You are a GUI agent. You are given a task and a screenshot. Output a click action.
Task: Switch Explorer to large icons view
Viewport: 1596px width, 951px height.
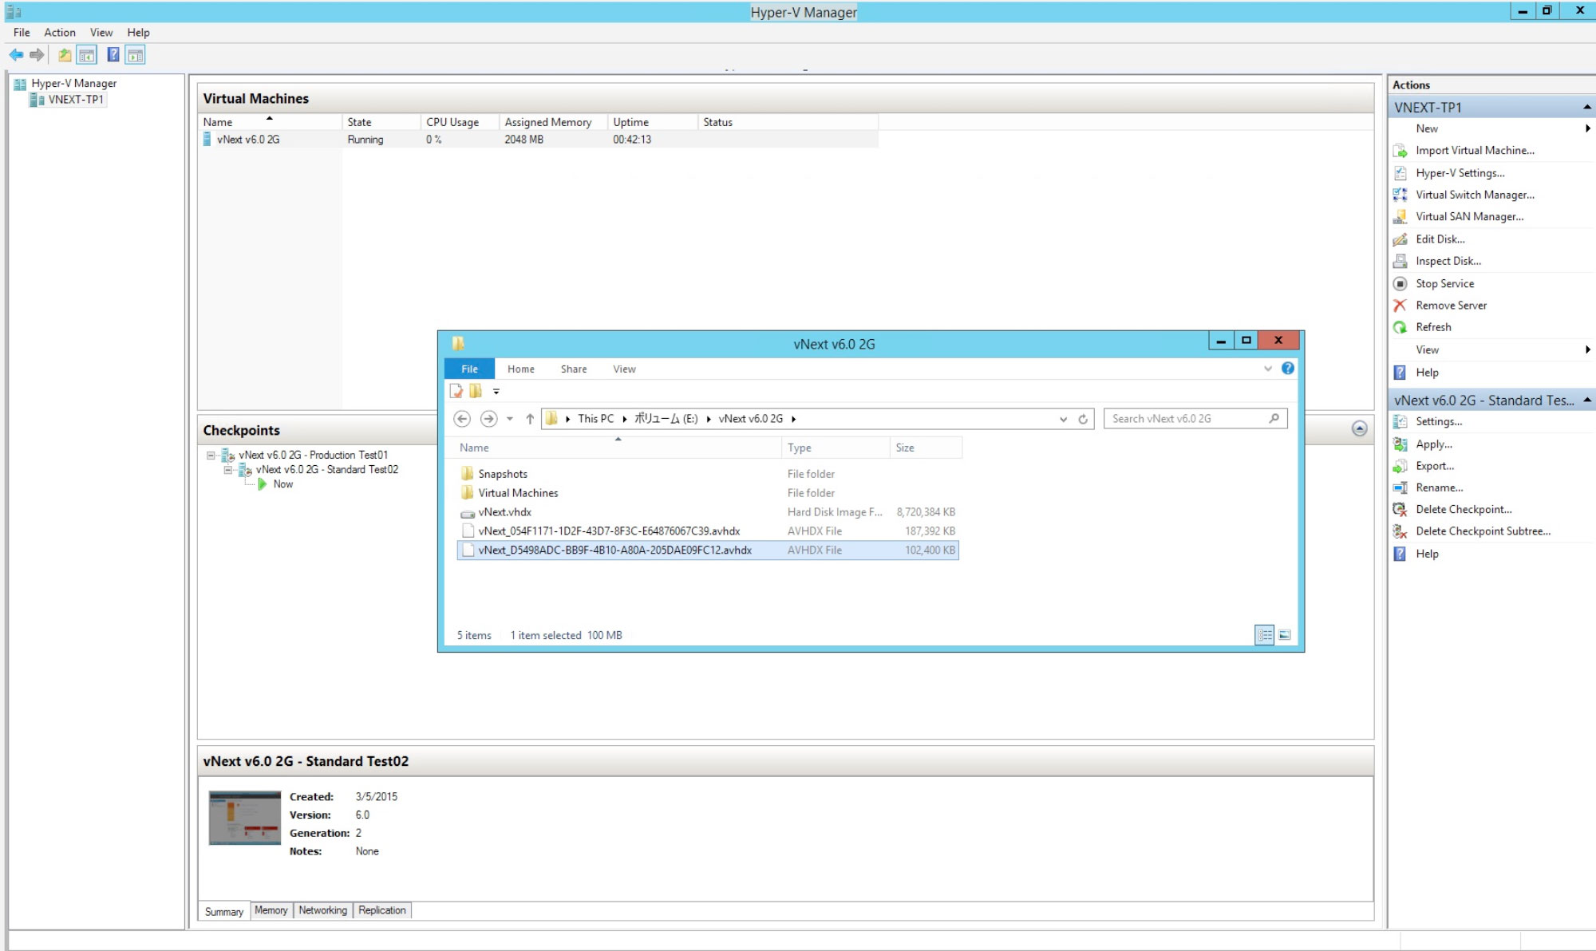tap(1285, 635)
